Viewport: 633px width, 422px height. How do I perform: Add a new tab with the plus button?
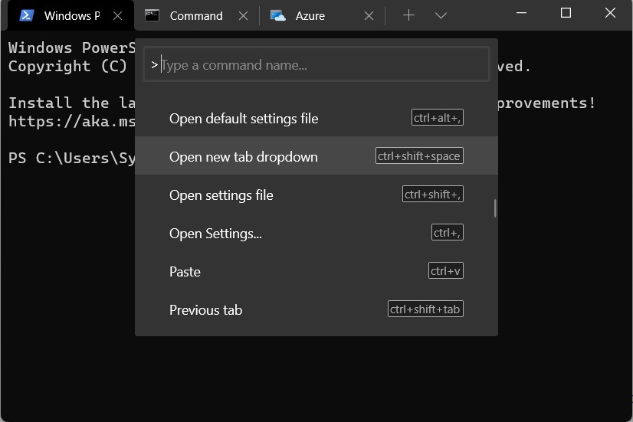tap(408, 15)
